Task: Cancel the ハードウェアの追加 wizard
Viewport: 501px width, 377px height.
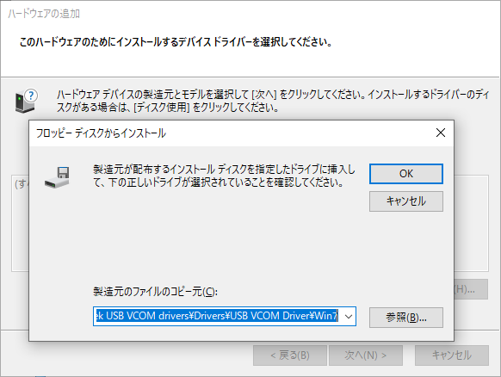Action: [452, 355]
